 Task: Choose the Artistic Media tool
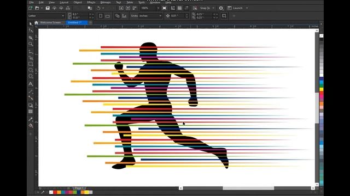(31, 58)
